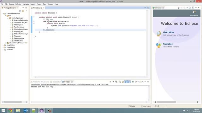
Task: Select Filtering.java in Package Explorer
Action: (18, 25)
